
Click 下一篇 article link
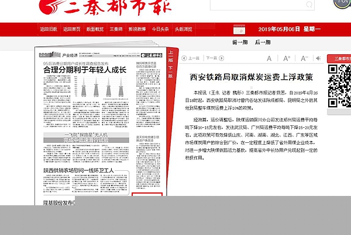[212, 58]
